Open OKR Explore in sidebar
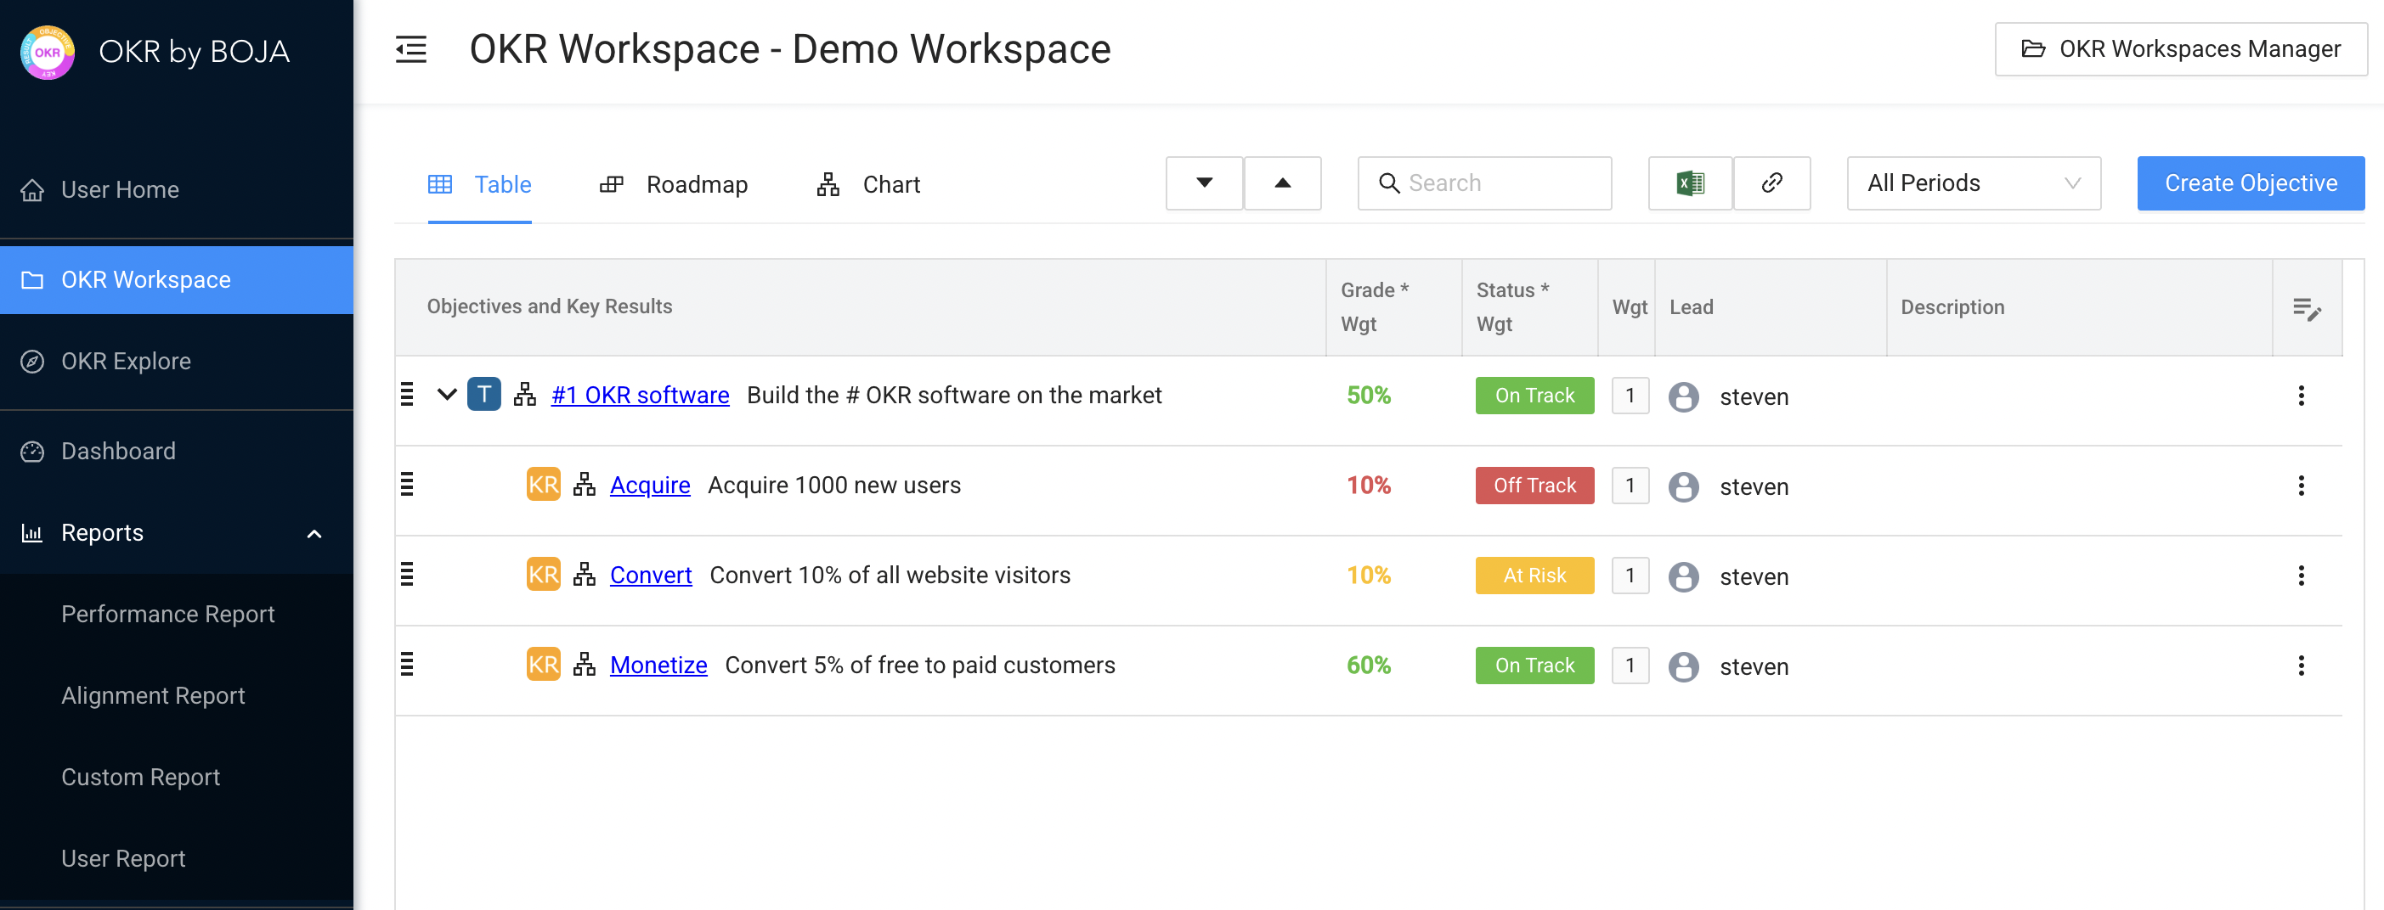This screenshot has width=2384, height=910. 176,361
